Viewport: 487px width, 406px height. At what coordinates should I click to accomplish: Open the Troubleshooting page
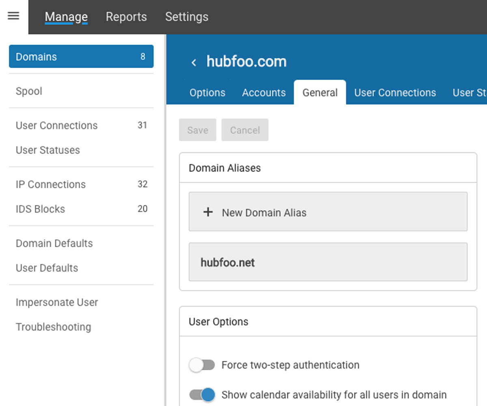point(53,326)
